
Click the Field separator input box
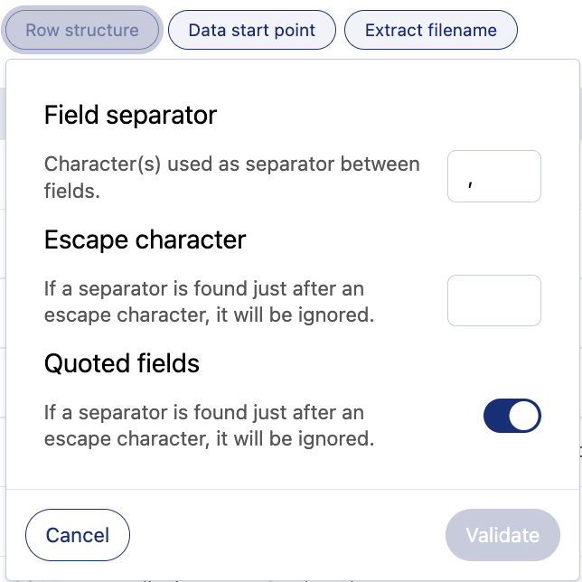point(494,176)
